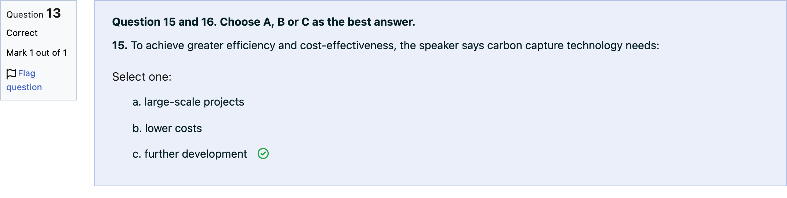Screen dimensions: 787x198
Task: Click the c. letter before further development
Action: pyautogui.click(x=137, y=154)
